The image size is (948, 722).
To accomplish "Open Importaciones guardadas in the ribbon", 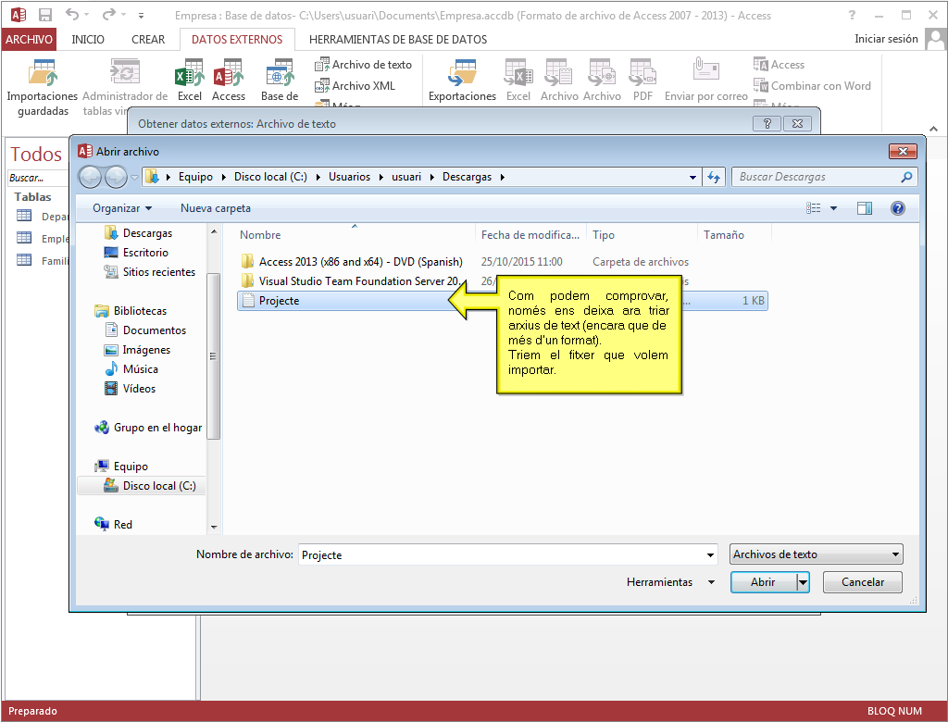I will click(42, 88).
